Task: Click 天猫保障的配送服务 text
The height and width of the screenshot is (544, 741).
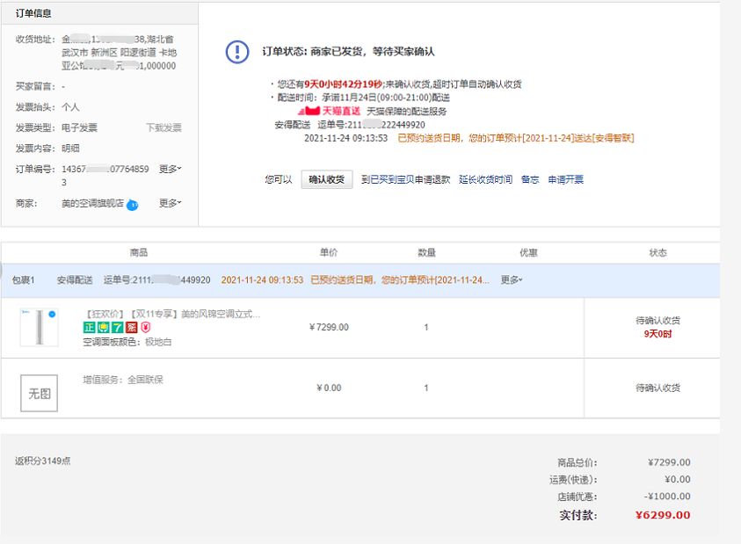Action: click(x=406, y=111)
